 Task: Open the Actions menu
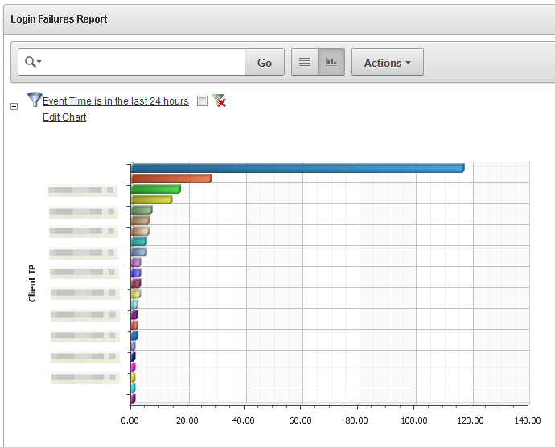pos(387,62)
